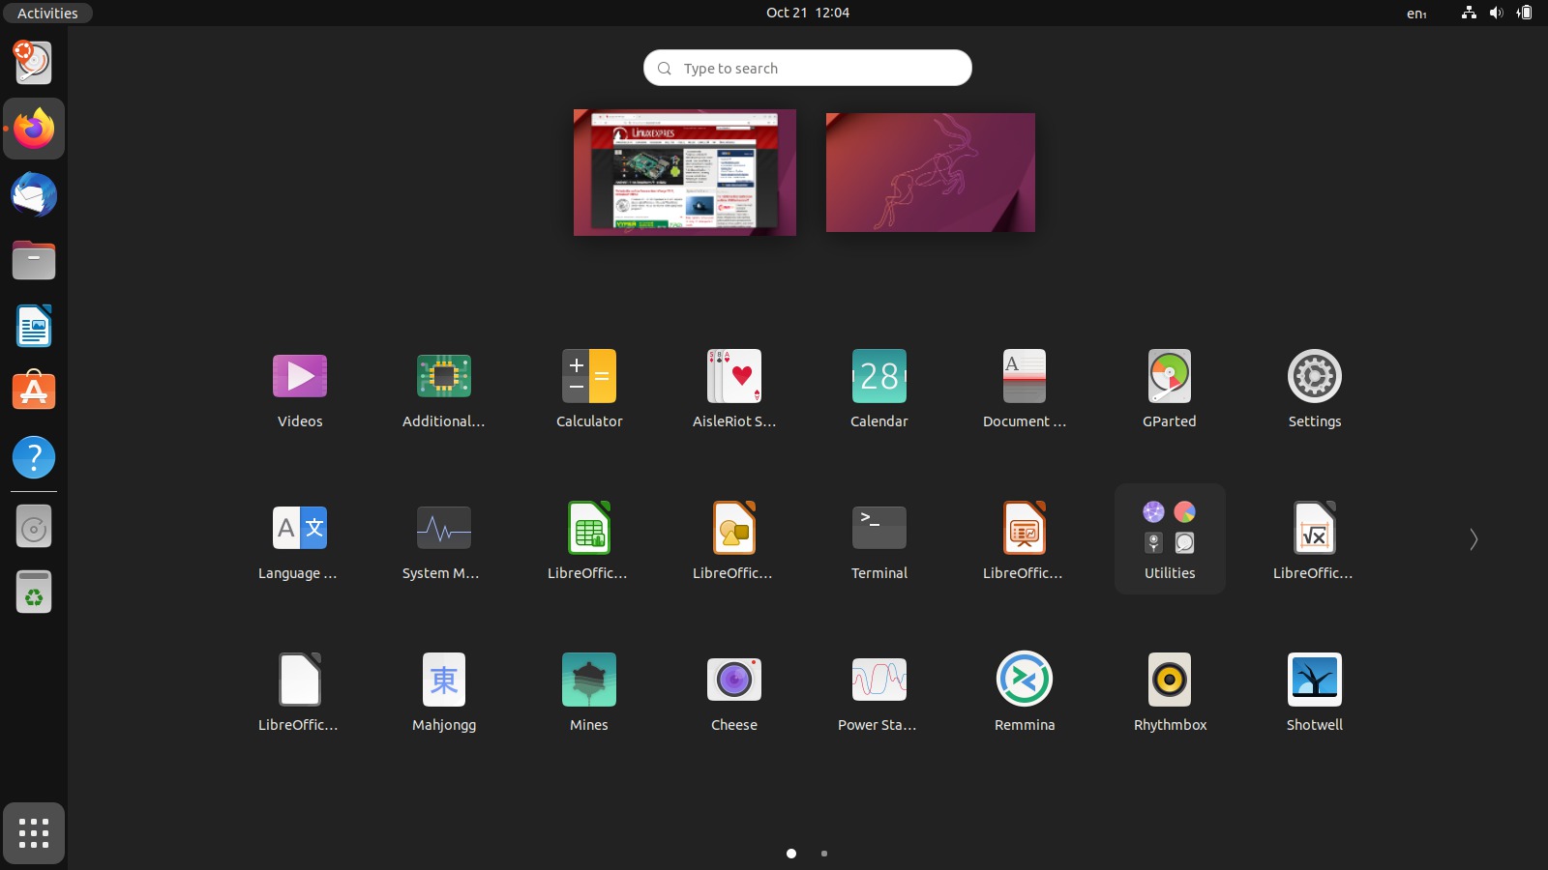
Task: Launch the Mines game
Action: [589, 692]
